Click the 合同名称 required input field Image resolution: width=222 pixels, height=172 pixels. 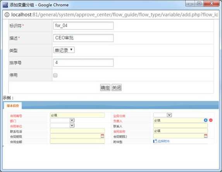pos(181,131)
